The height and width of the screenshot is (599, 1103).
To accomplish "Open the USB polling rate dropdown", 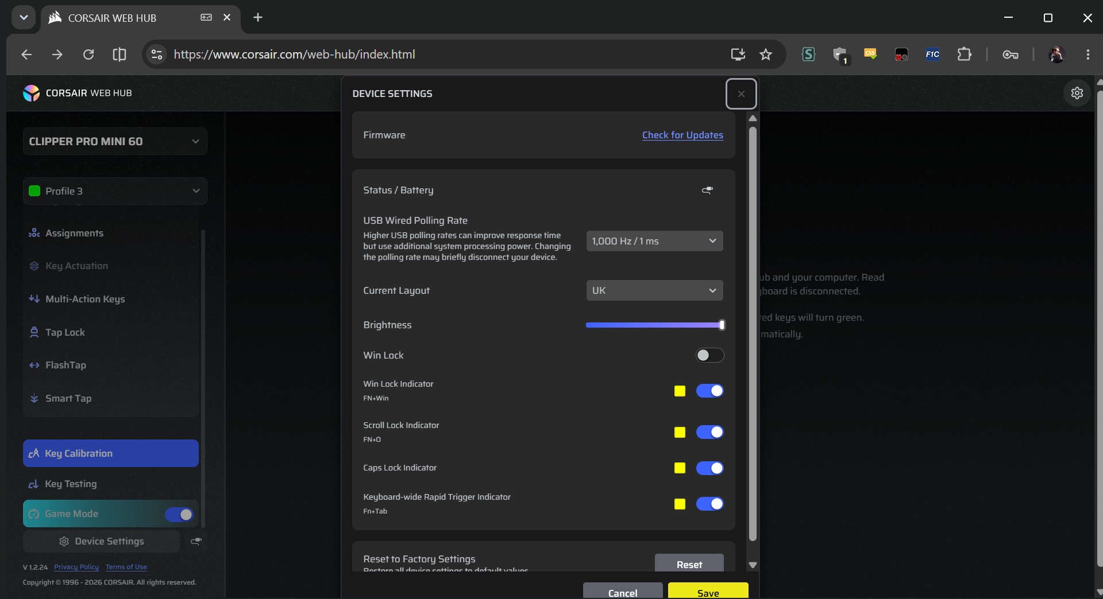I will (654, 241).
